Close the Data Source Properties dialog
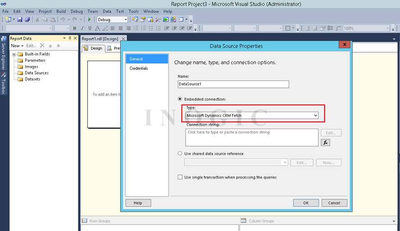The width and height of the screenshot is (400, 231). [345, 44]
